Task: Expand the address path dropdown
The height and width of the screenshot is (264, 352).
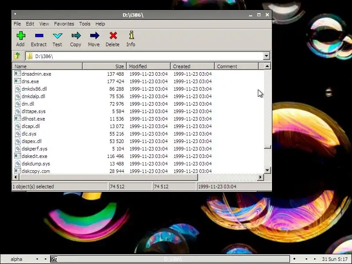Action: [x=266, y=56]
